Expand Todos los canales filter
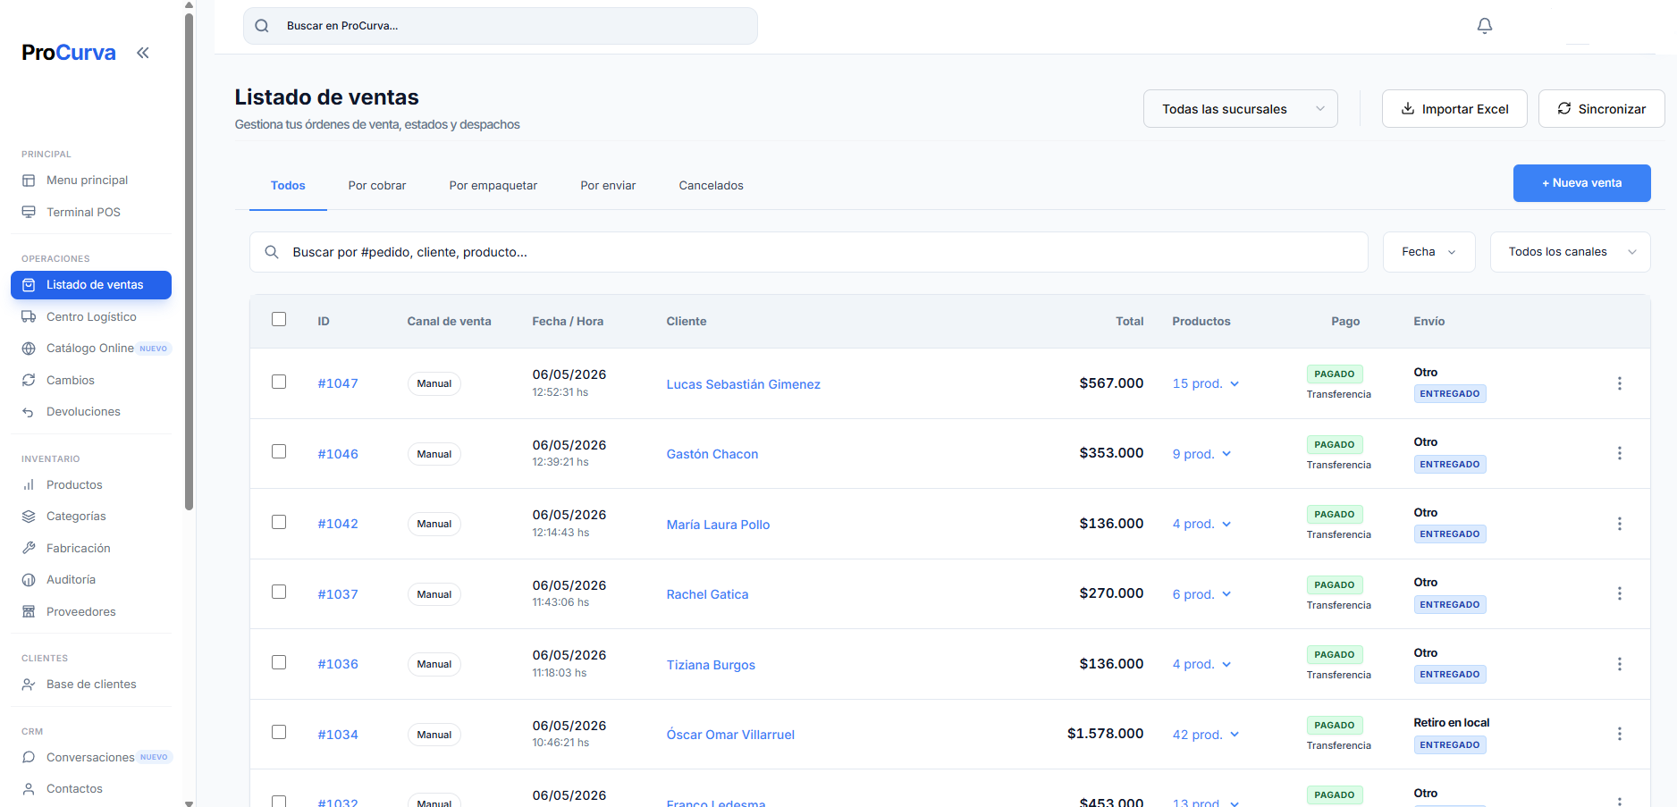The width and height of the screenshot is (1677, 807). [x=1571, y=252]
